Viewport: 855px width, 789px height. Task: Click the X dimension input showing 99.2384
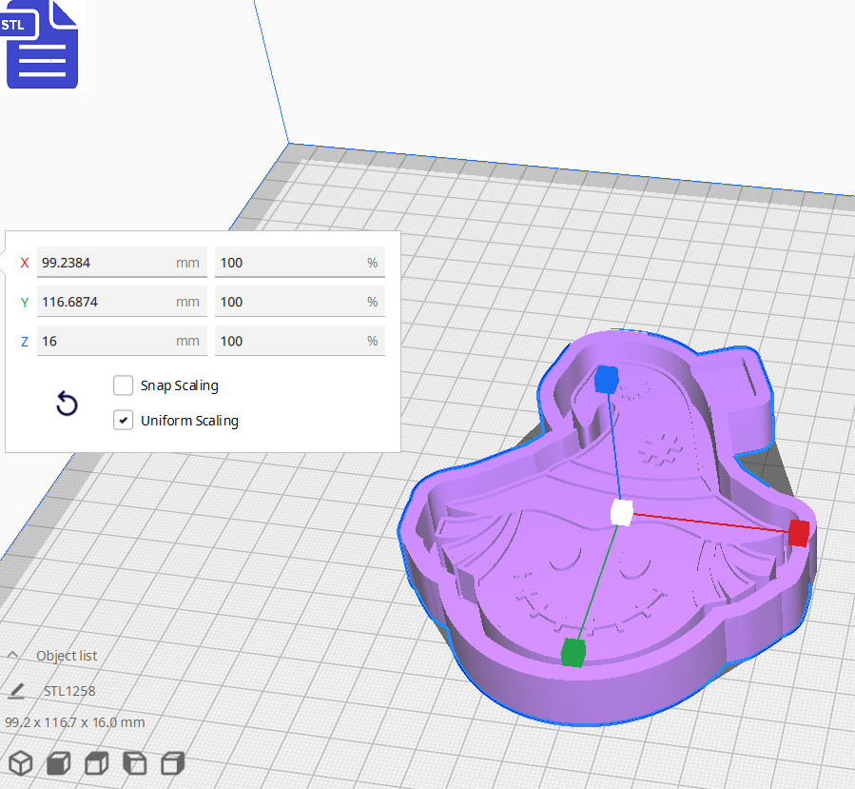[x=122, y=262]
